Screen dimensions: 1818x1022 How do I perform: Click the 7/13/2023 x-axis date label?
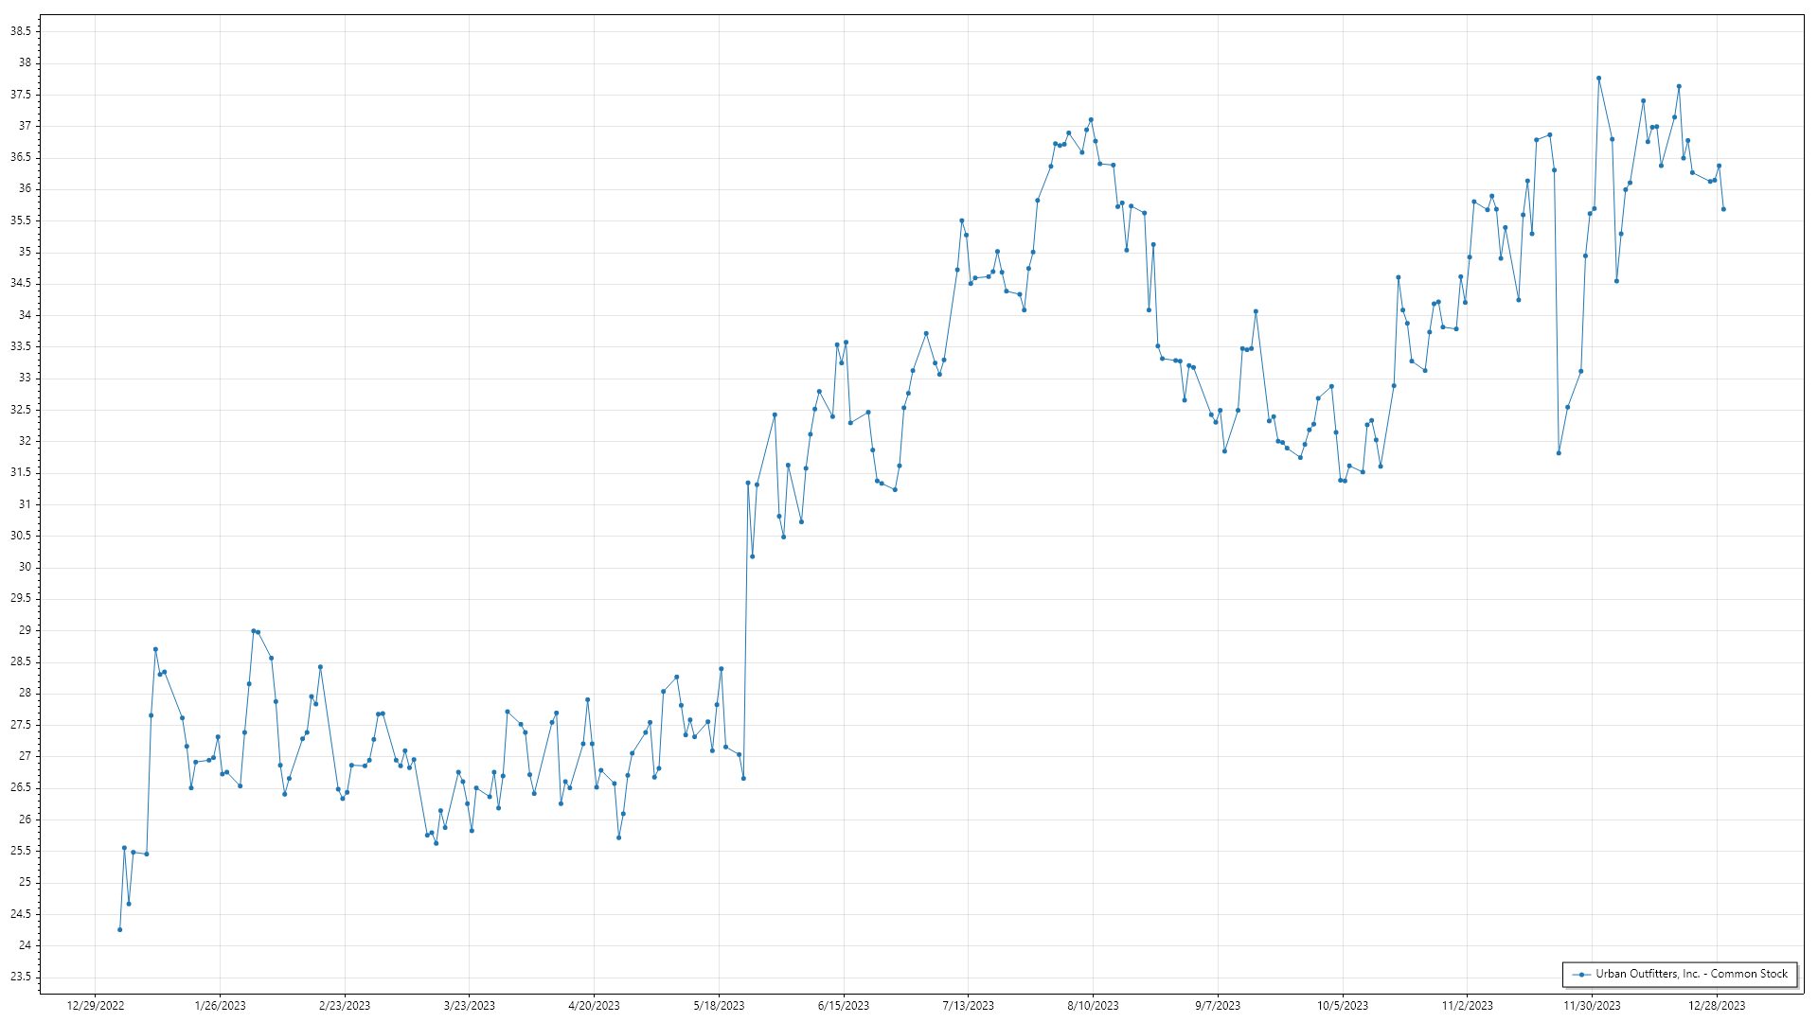(x=968, y=1006)
